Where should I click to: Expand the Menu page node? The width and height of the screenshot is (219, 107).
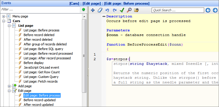pos(3,17)
